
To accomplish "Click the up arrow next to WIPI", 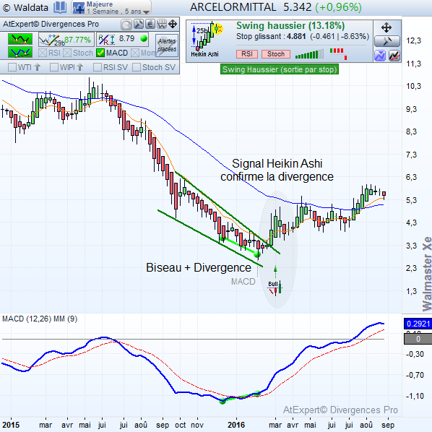I will [x=80, y=67].
